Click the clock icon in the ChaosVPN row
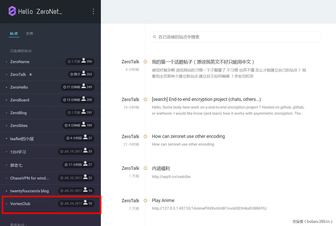 pos(62,178)
